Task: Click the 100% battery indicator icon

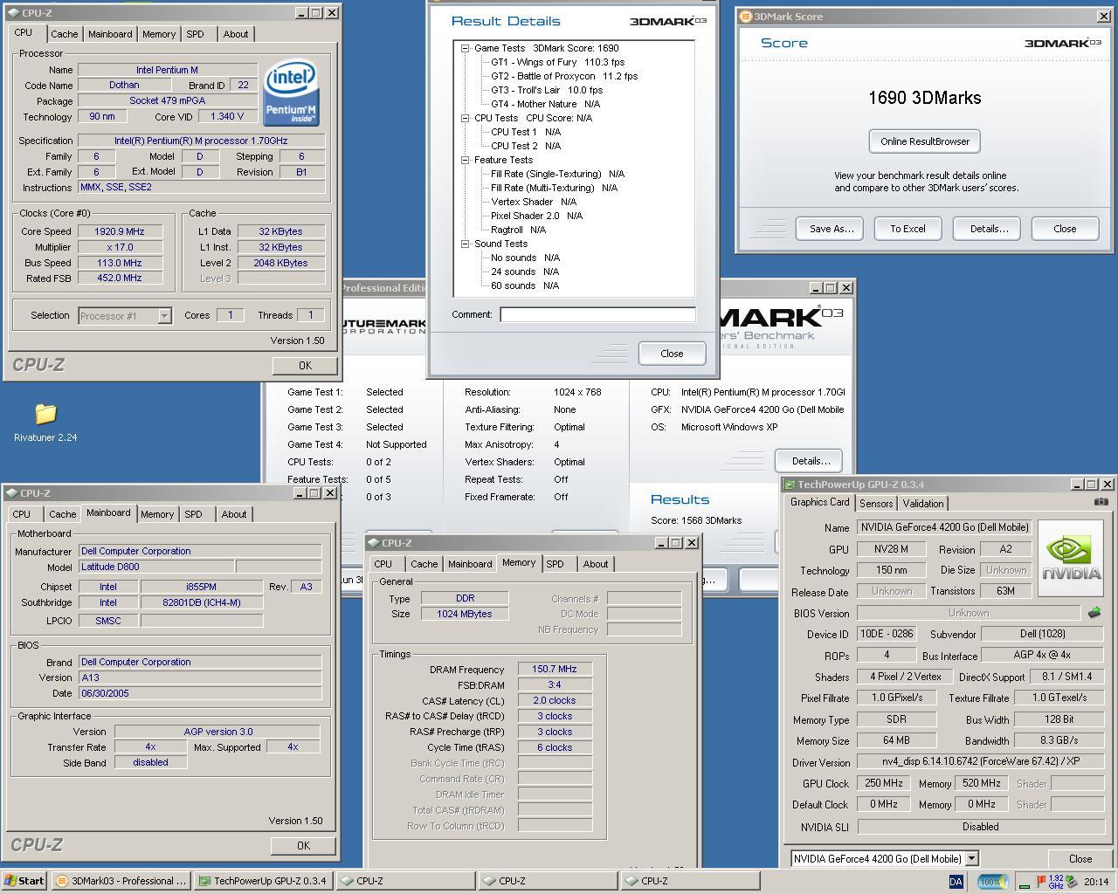Action: click(990, 882)
